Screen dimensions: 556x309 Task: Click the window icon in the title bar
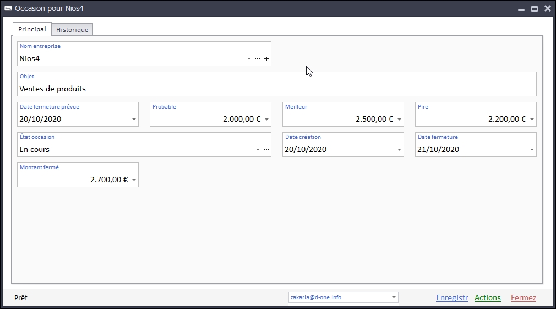[x=8, y=8]
